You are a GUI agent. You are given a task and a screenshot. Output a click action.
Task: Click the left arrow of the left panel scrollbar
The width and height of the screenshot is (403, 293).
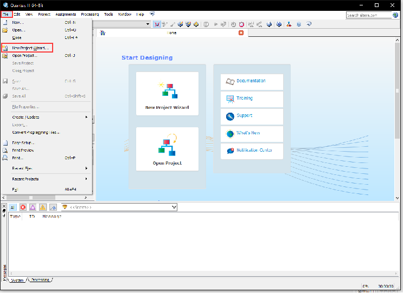(4, 198)
